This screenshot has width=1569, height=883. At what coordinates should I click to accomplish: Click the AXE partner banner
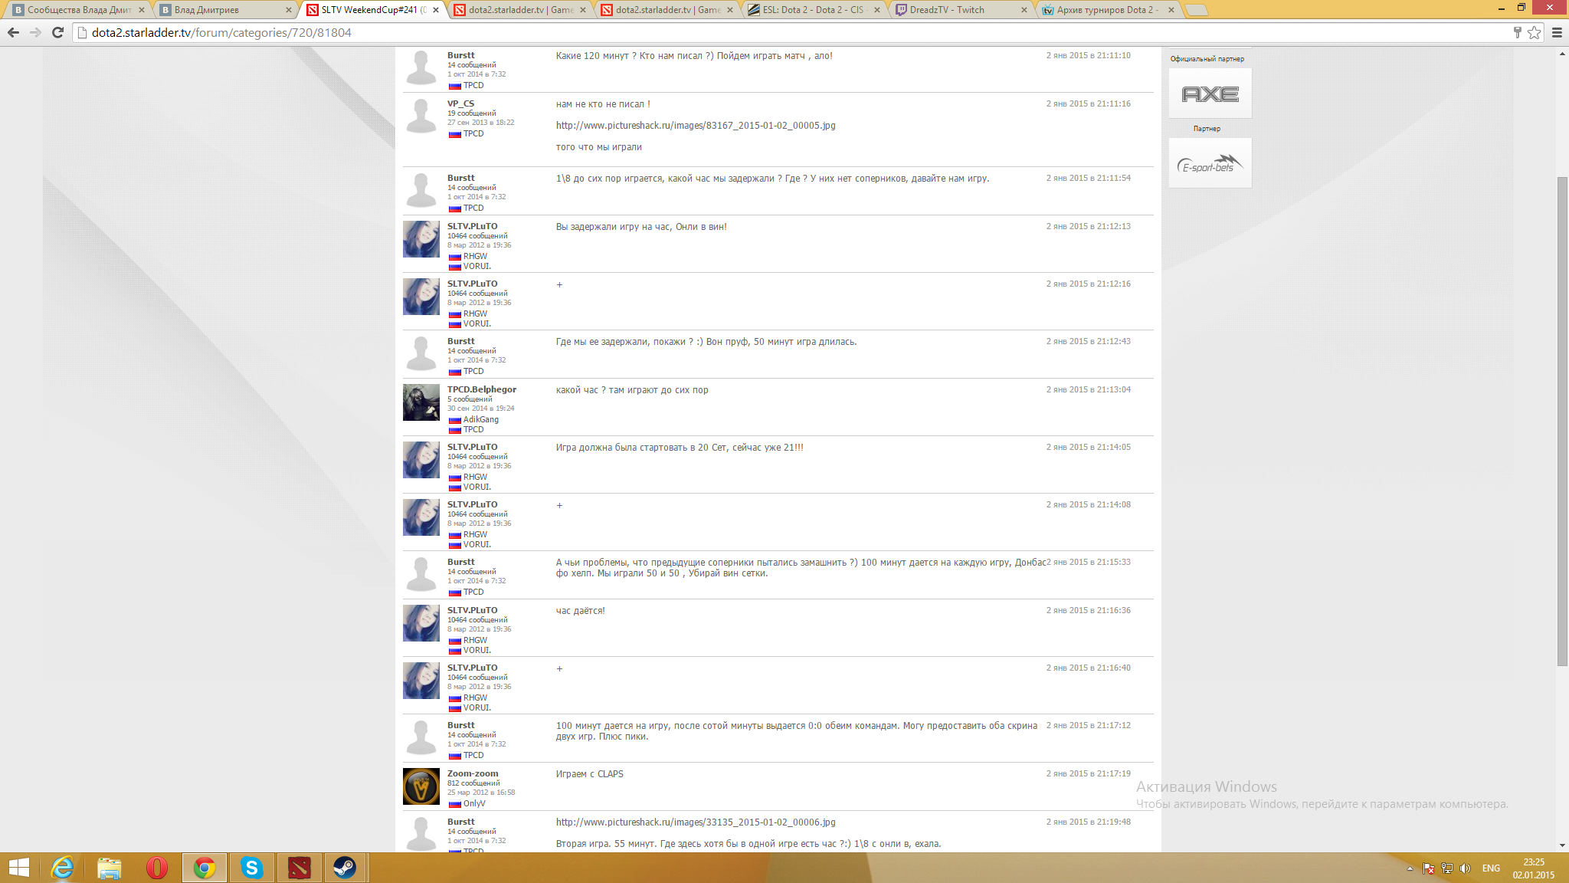click(x=1210, y=94)
